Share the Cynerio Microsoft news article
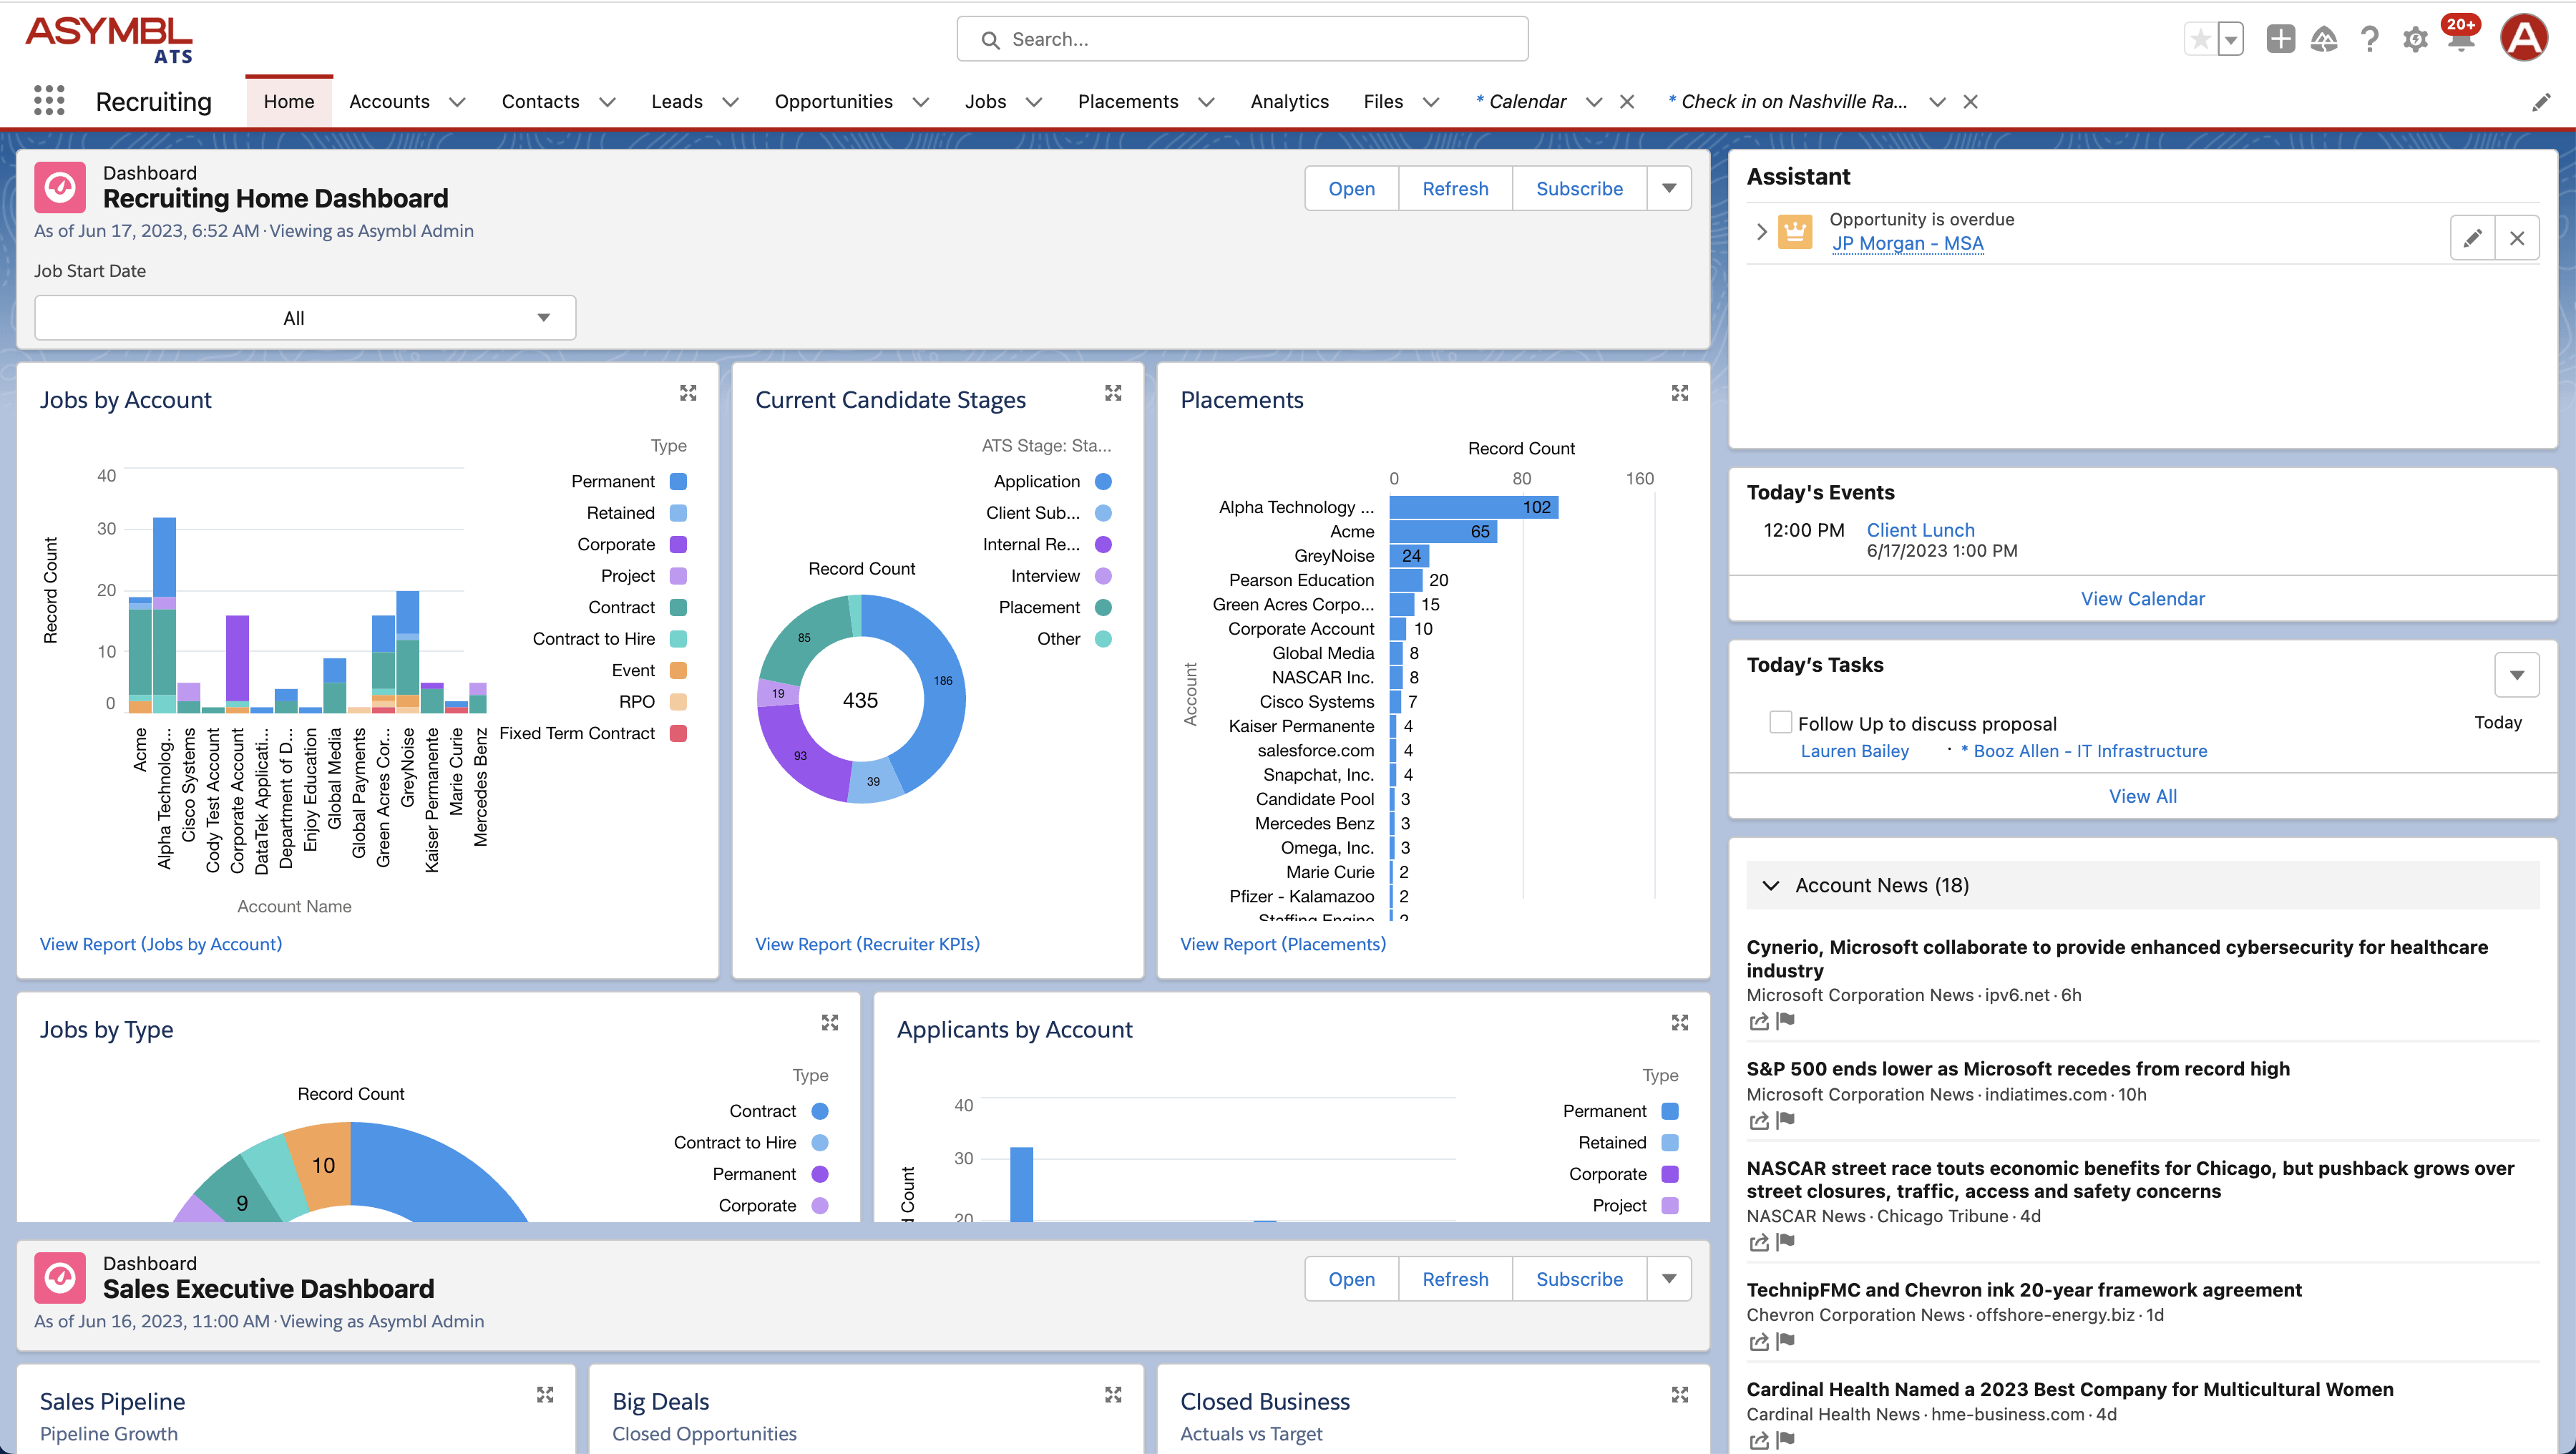This screenshot has height=1454, width=2576. click(1759, 1021)
